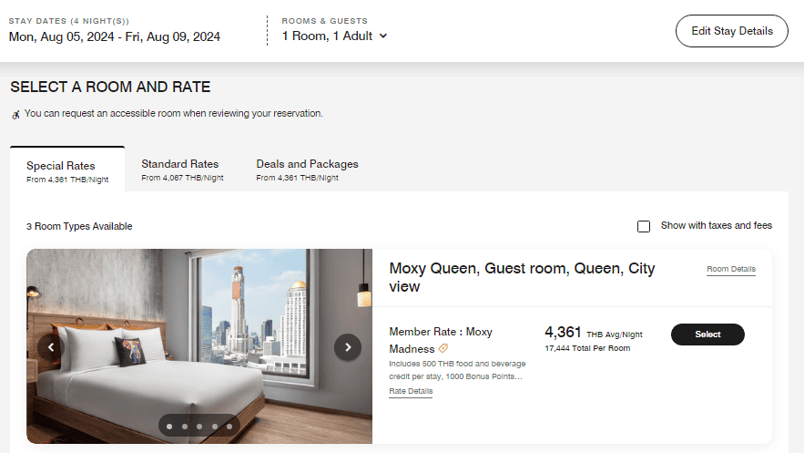Click the Moxy Queen room photo

coord(199,346)
